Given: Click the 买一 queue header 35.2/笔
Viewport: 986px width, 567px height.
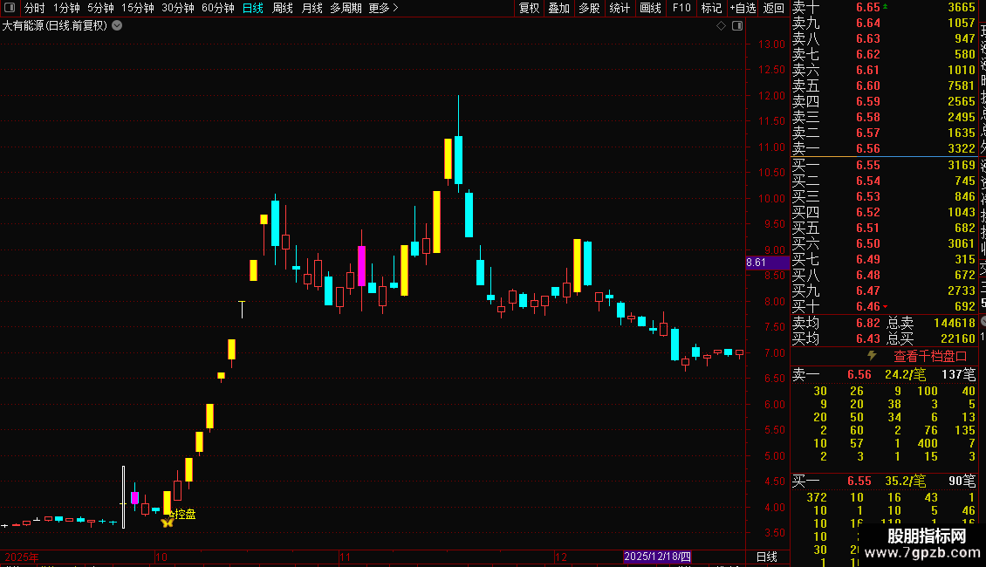Looking at the screenshot, I should [905, 481].
